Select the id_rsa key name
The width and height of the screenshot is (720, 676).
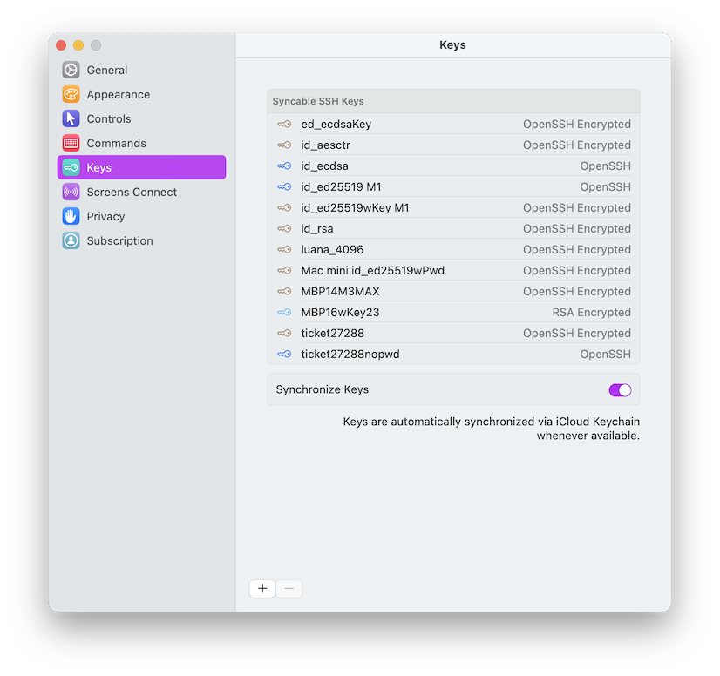pyautogui.click(x=317, y=228)
